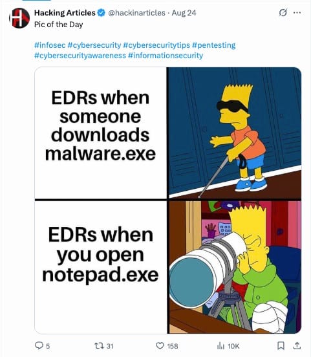Open the #informationsecurity hashtag
This screenshot has width=311, height=357.
coord(166,56)
